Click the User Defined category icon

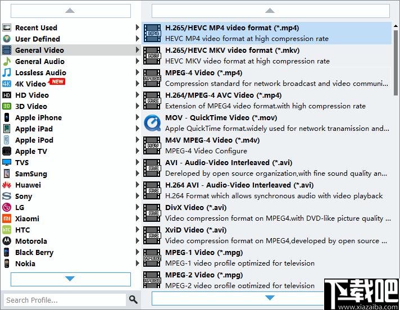click(x=7, y=39)
